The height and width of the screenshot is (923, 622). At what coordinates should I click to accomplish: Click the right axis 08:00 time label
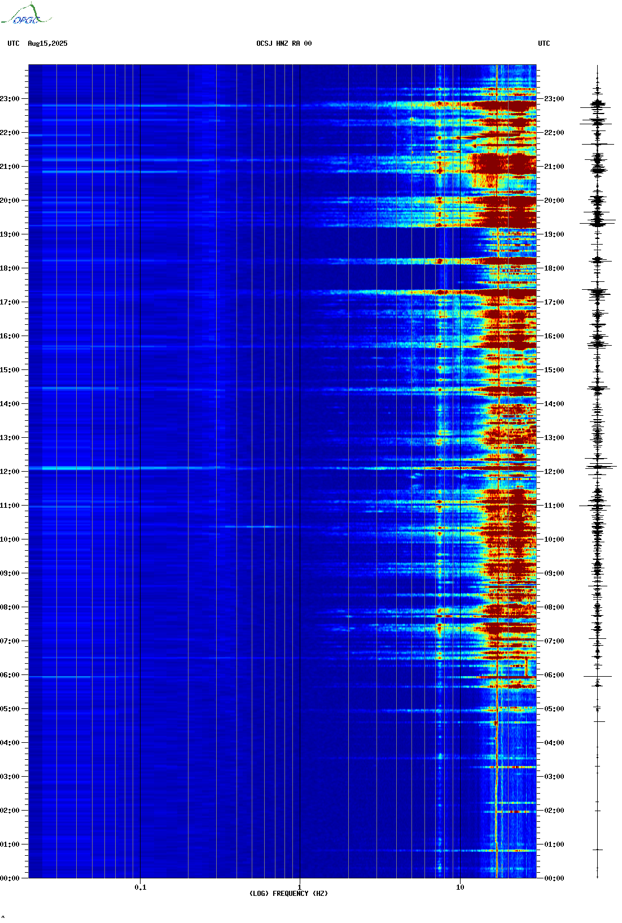pos(554,607)
